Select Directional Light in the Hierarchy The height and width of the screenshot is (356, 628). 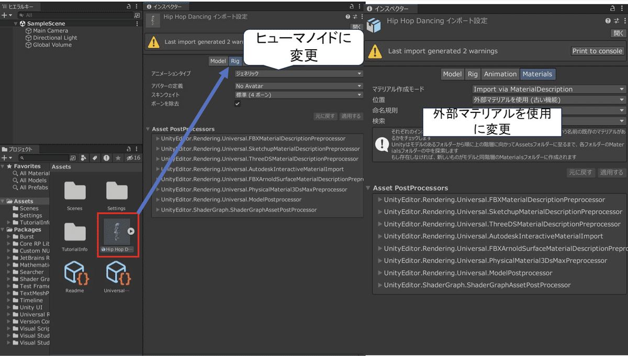[x=55, y=38]
